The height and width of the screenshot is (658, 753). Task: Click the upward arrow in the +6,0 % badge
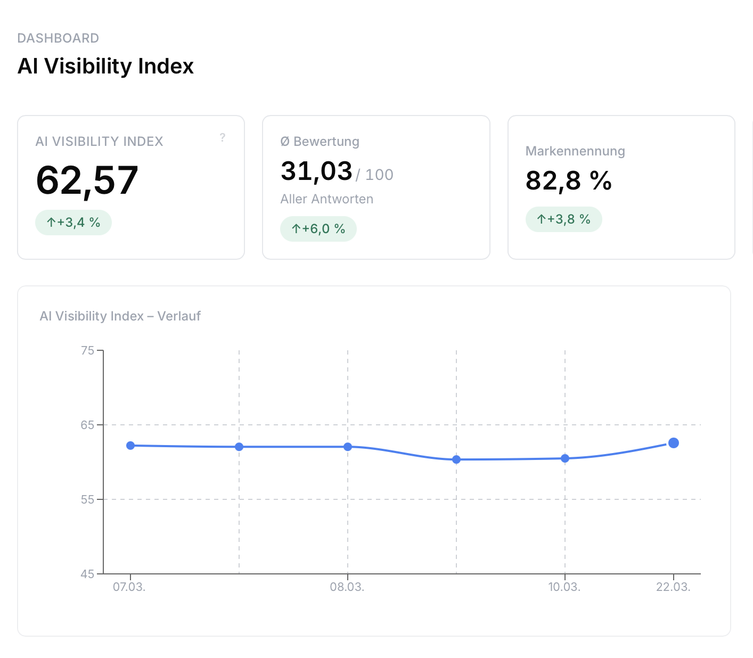point(296,229)
